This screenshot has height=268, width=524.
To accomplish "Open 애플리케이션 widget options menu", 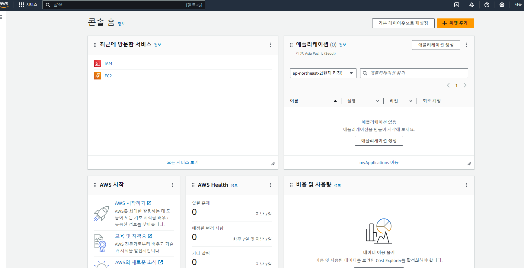I will pyautogui.click(x=467, y=45).
